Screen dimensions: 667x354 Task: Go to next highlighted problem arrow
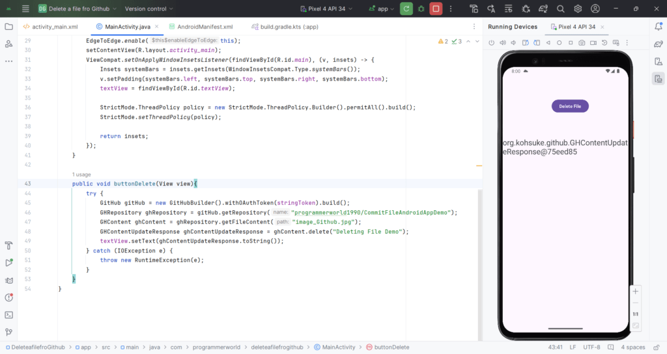coord(477,41)
